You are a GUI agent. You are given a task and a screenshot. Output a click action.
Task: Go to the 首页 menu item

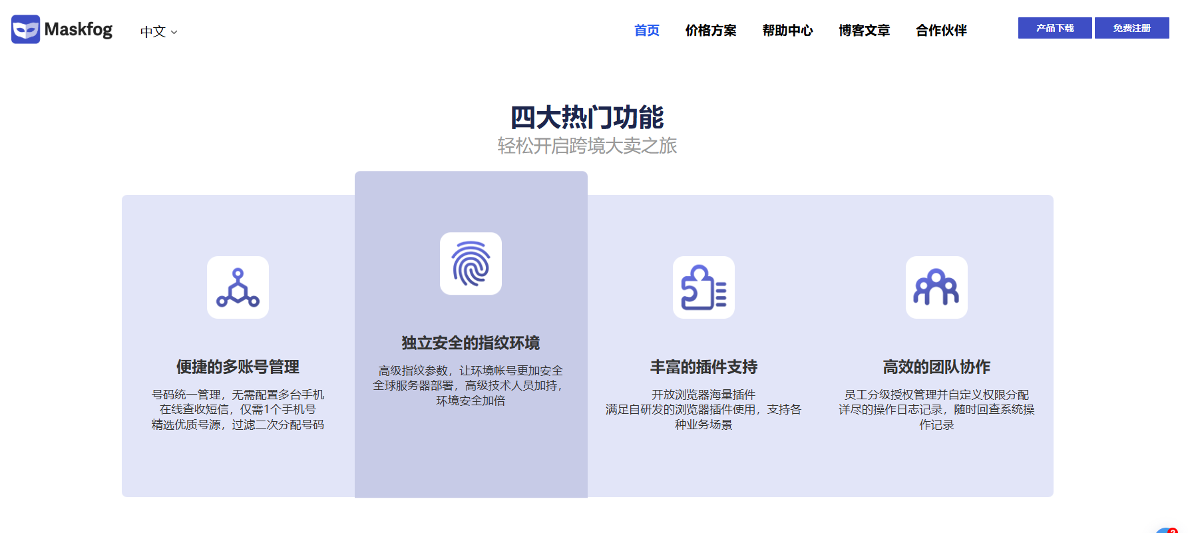pos(647,30)
